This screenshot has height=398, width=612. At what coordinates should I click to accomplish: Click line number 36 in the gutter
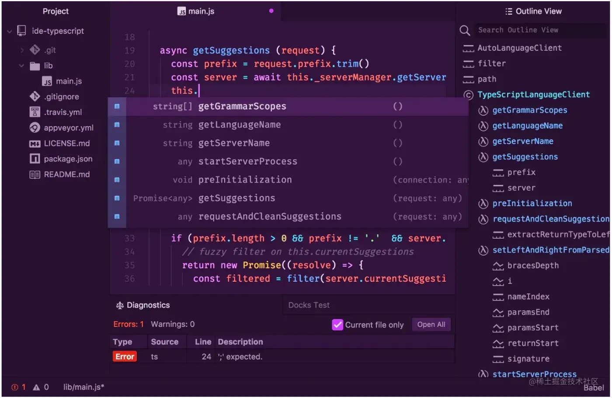[x=129, y=279]
